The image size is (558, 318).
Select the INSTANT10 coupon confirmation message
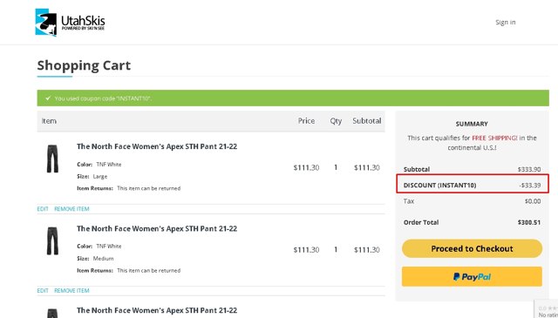tap(103, 98)
